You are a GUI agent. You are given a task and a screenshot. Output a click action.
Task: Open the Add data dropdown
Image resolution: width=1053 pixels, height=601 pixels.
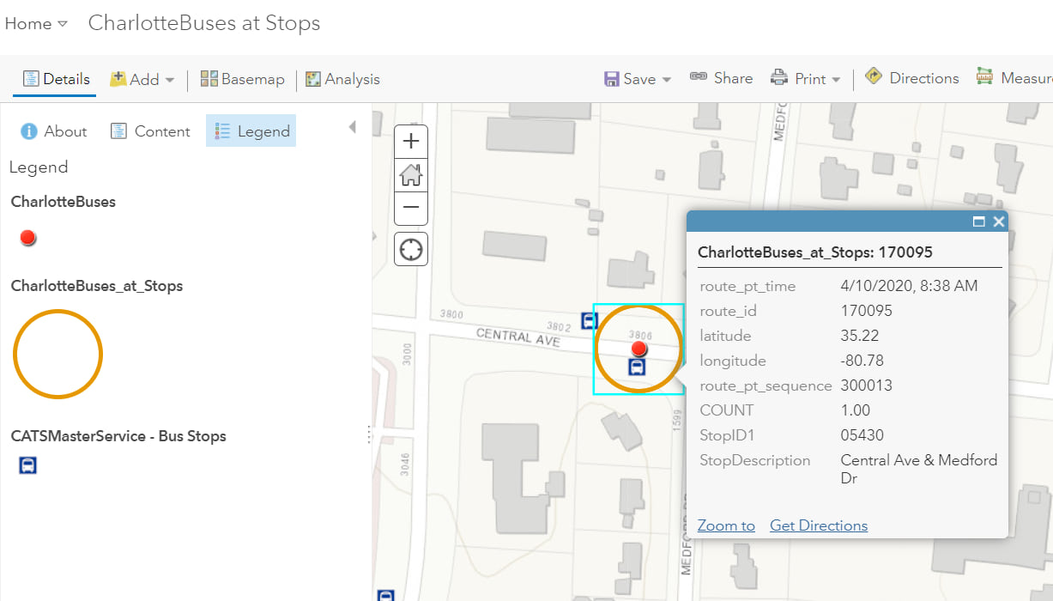(142, 79)
